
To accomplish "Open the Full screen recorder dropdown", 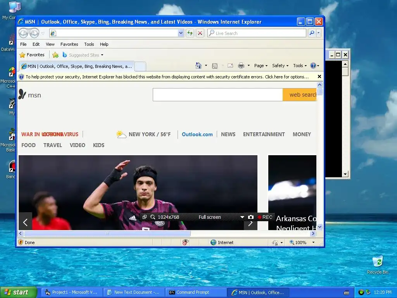I will tap(242, 217).
